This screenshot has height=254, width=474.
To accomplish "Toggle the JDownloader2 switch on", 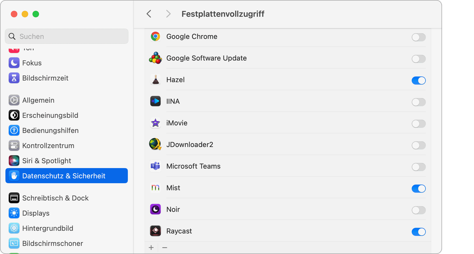I will pyautogui.click(x=418, y=145).
